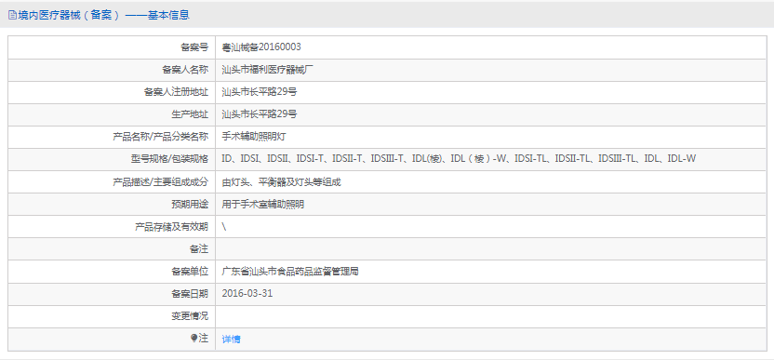Open the 详情 link in the 注 row
The image size is (774, 360).
[x=231, y=340]
